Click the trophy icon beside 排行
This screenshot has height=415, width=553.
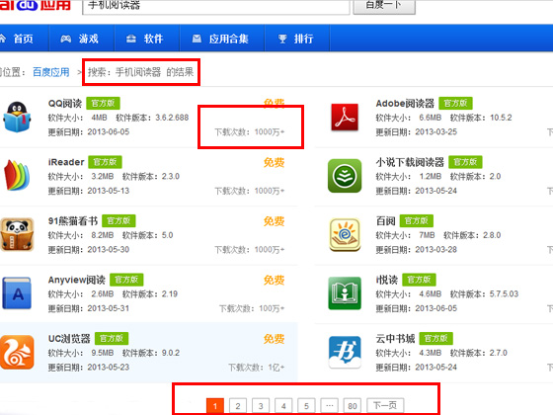tap(282, 39)
